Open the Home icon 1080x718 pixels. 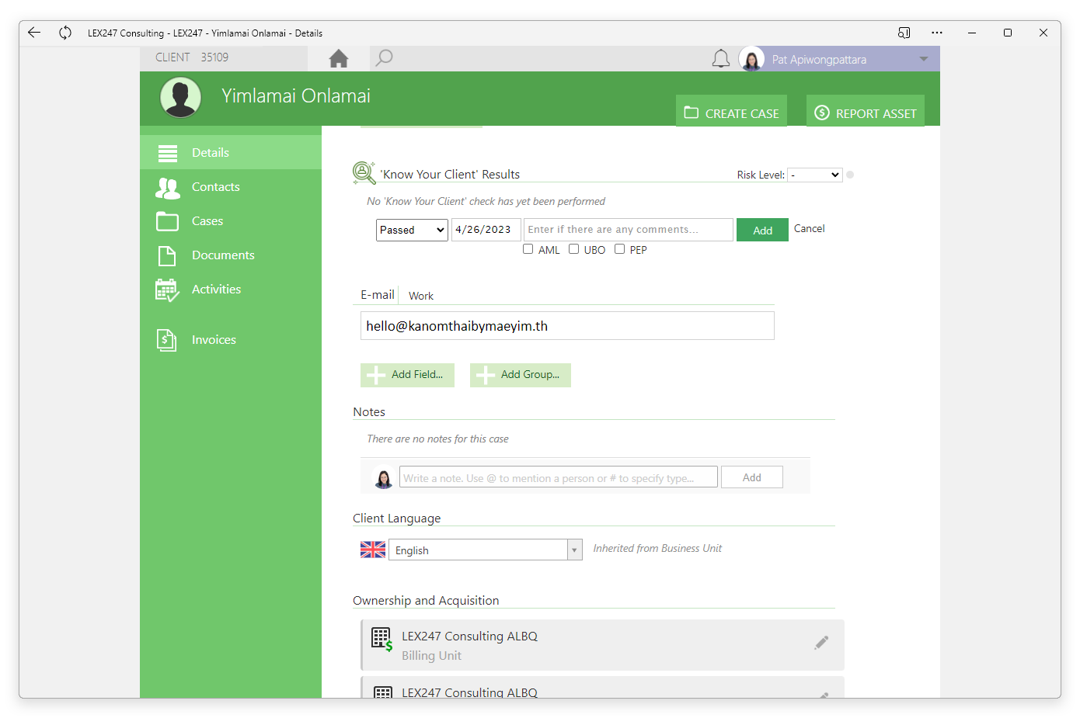339,58
